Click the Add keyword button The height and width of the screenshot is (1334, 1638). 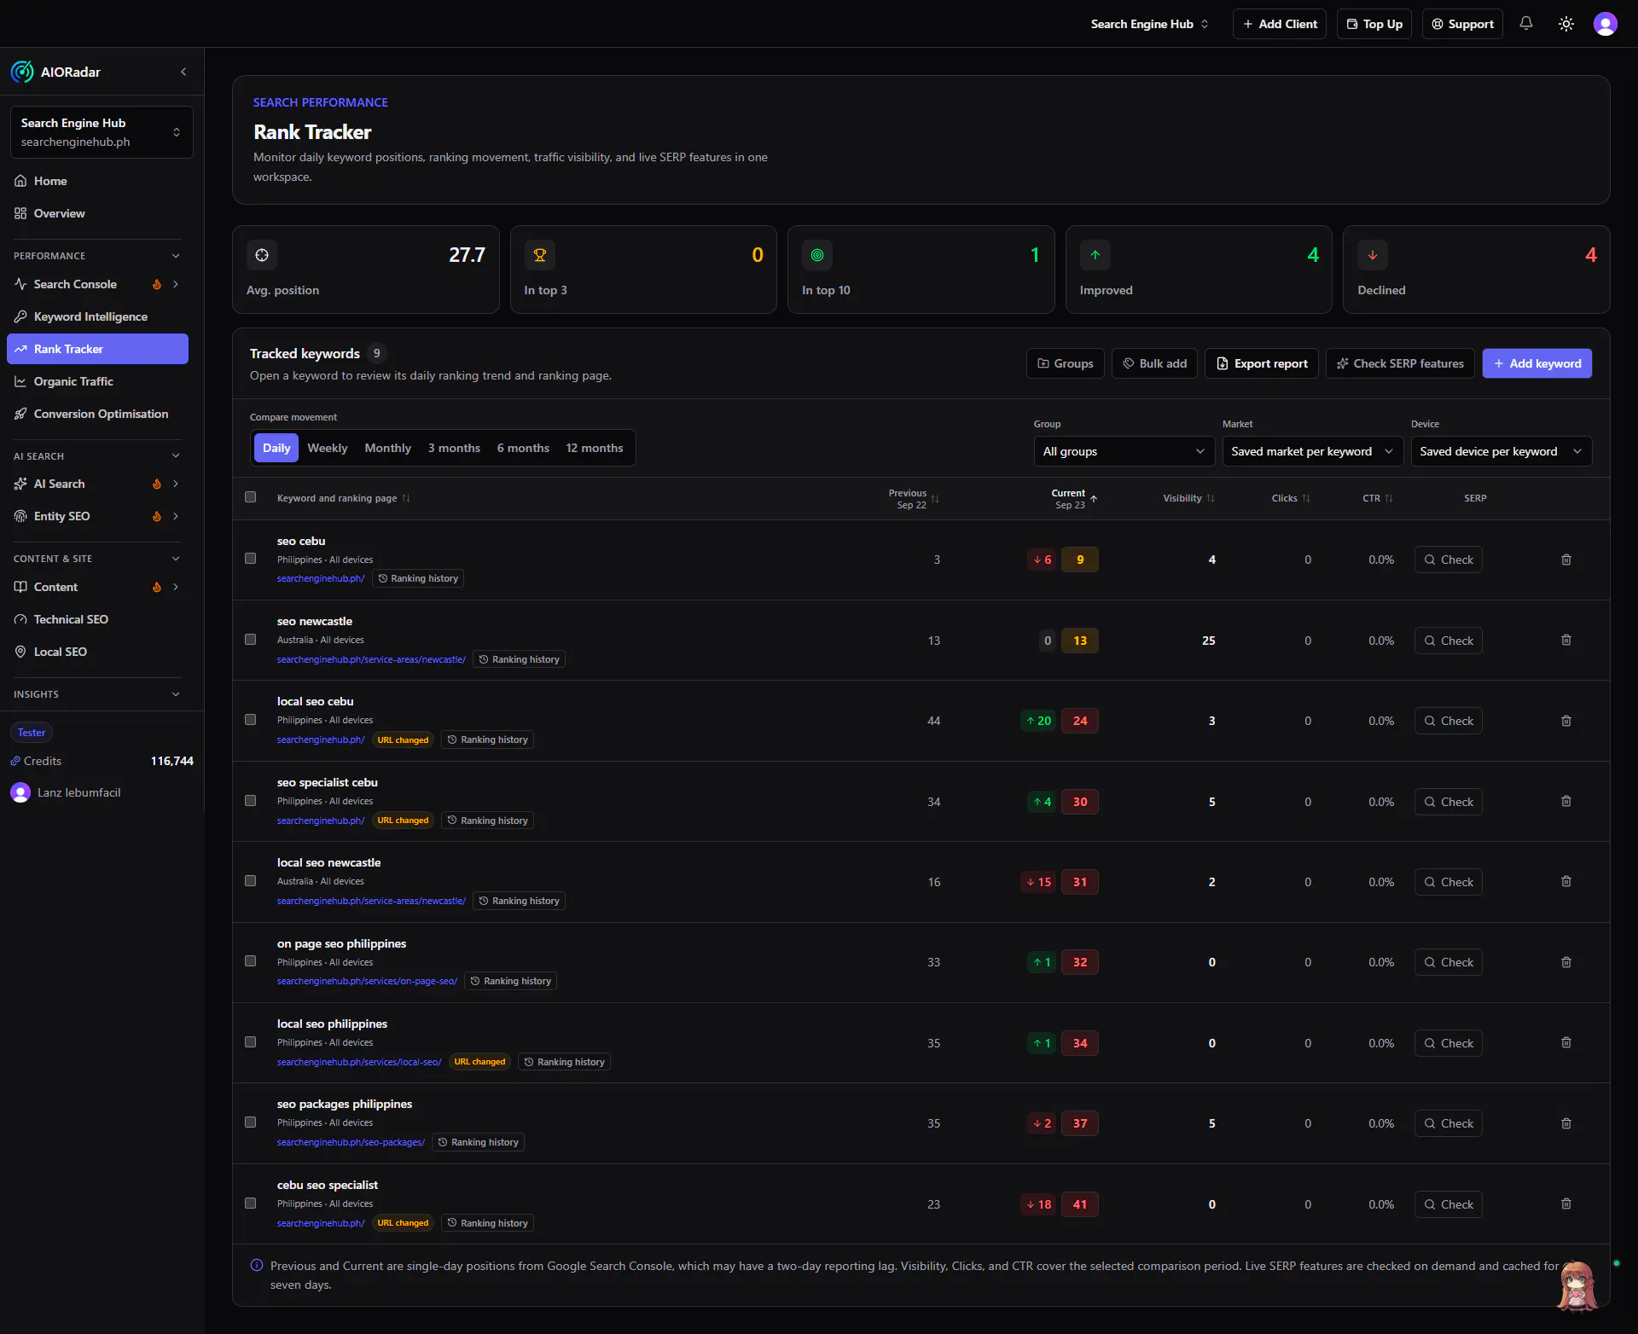click(1536, 363)
